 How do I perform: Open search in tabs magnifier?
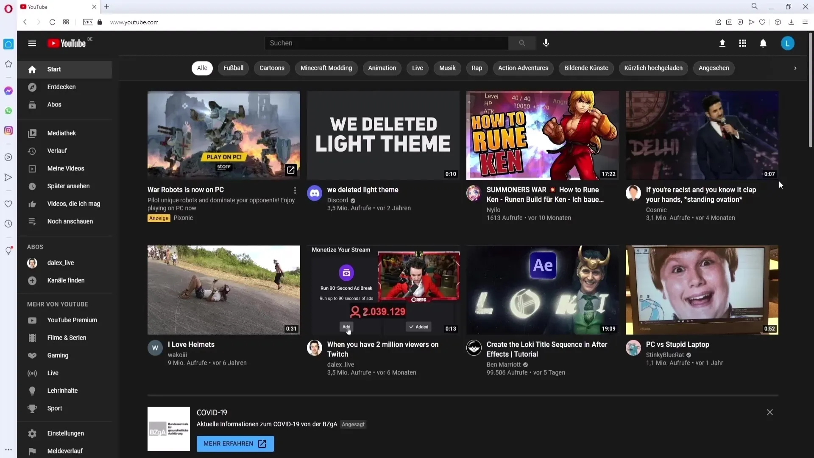click(755, 6)
